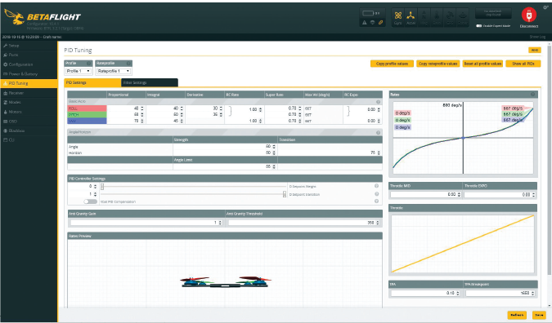Step the PITCH Integral value spinner
This screenshot has height=323, width=552.
pyautogui.click(x=182, y=114)
